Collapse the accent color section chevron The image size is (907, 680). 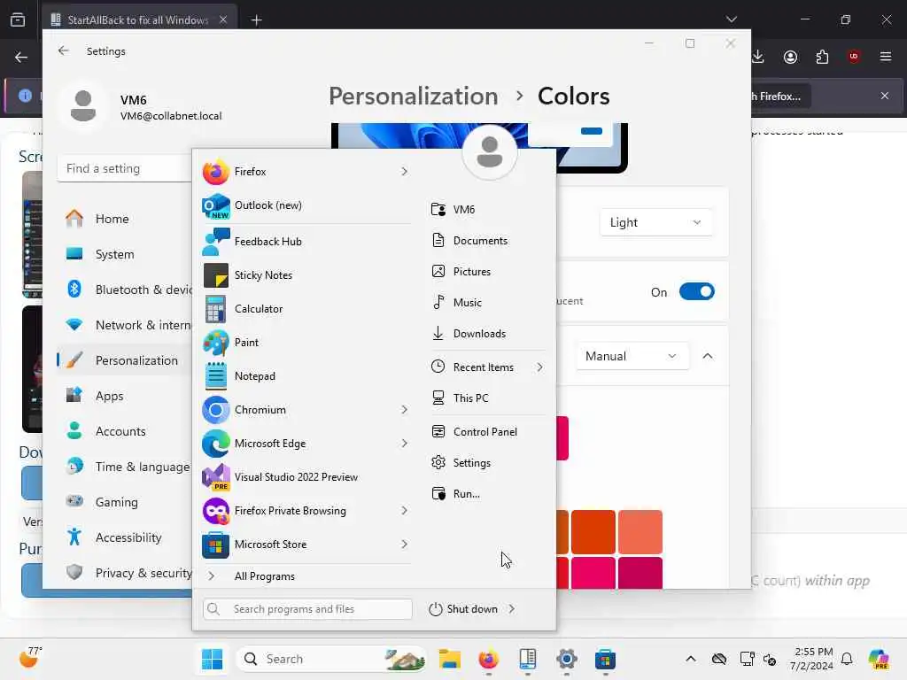click(x=708, y=356)
